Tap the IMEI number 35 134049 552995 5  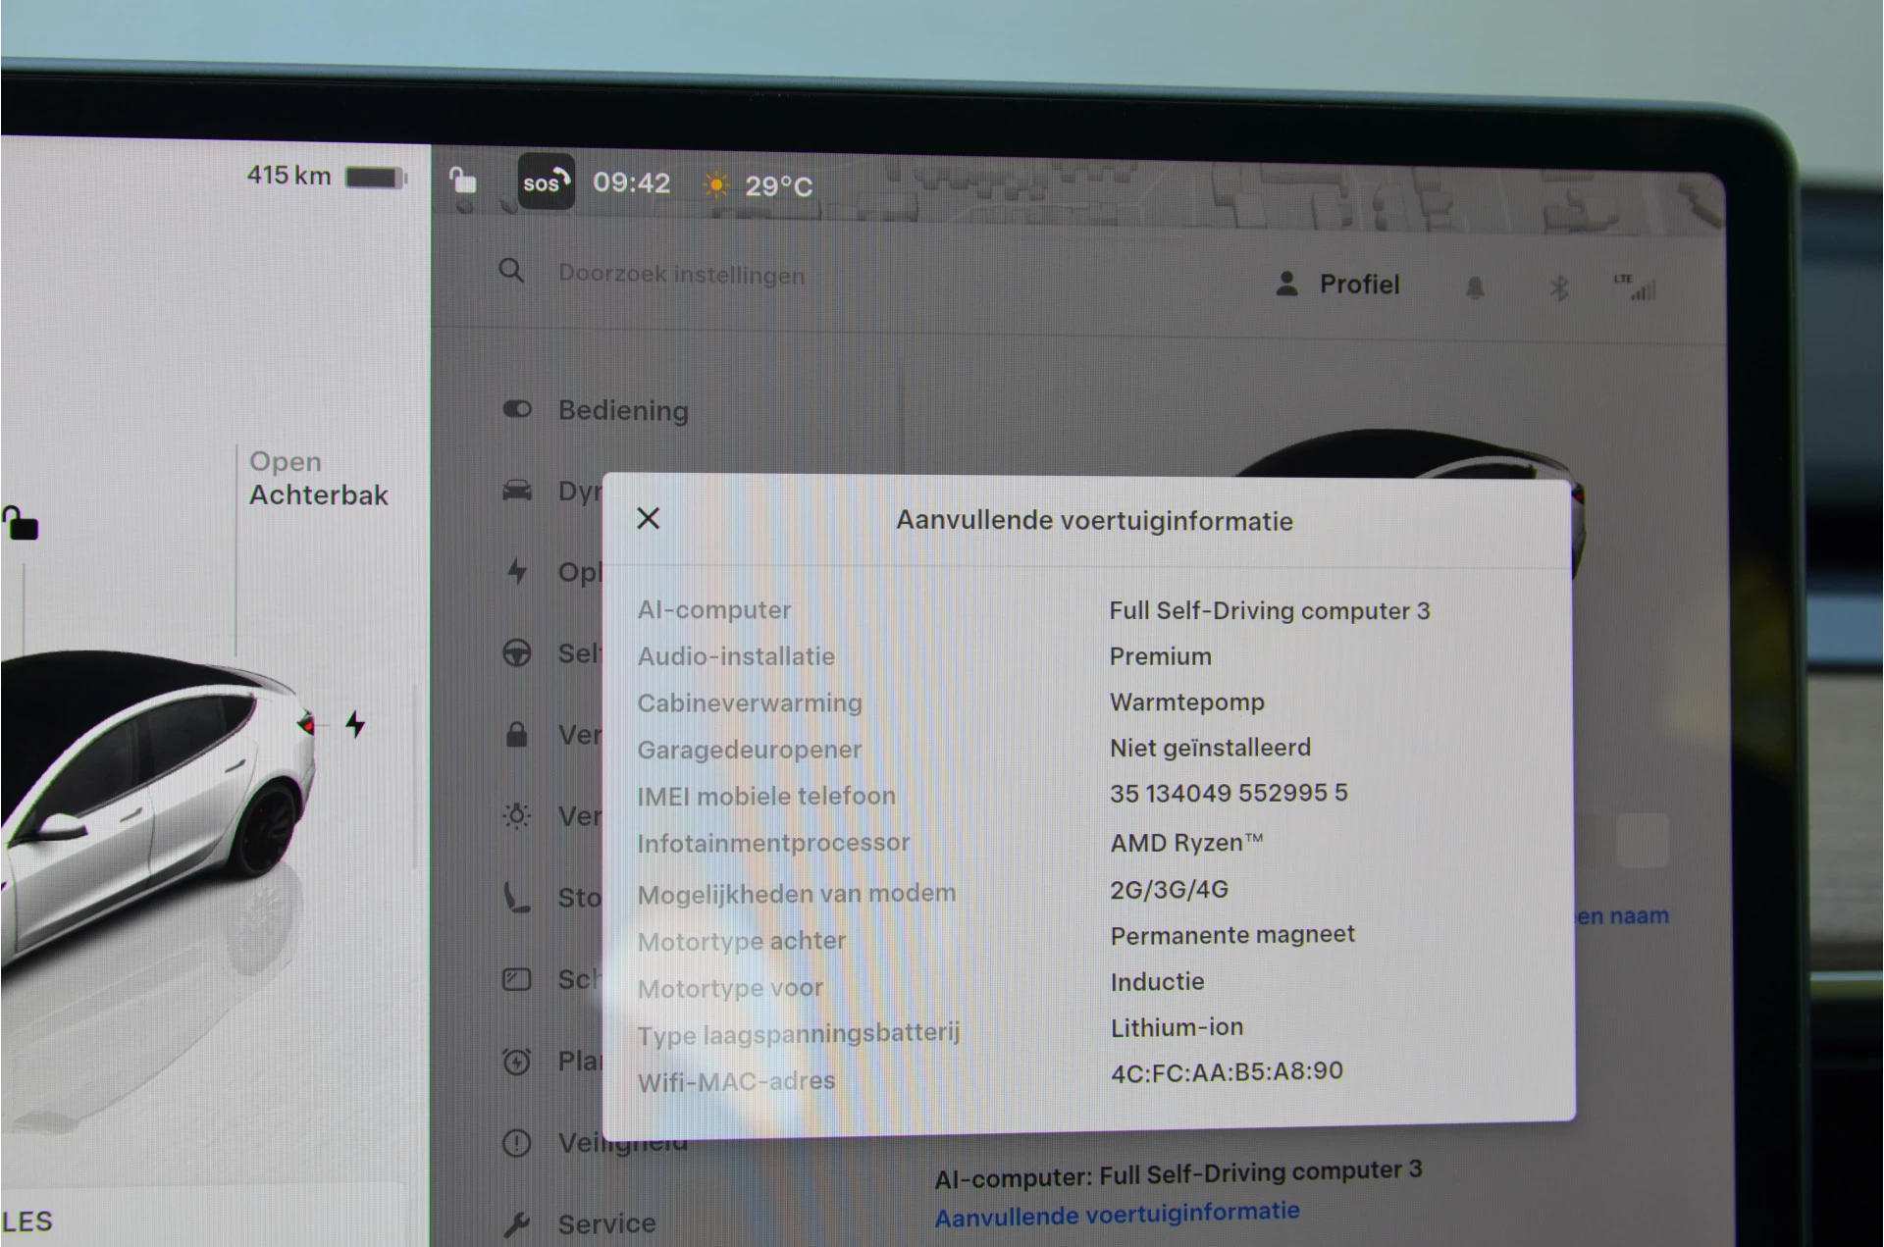(1229, 793)
